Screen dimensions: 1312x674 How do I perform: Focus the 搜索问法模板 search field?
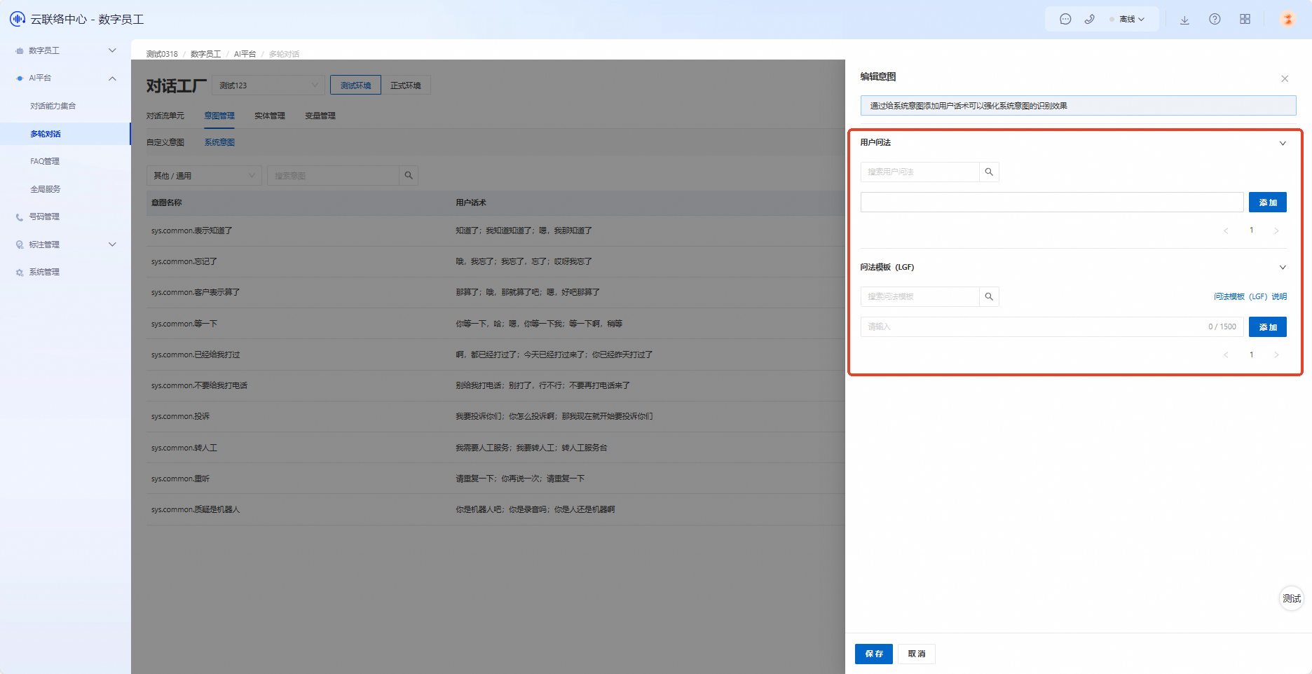tap(920, 296)
